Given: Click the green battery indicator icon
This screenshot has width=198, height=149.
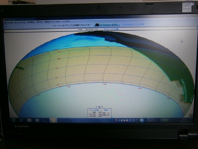Looking at the screenshot, I should pos(165,120).
